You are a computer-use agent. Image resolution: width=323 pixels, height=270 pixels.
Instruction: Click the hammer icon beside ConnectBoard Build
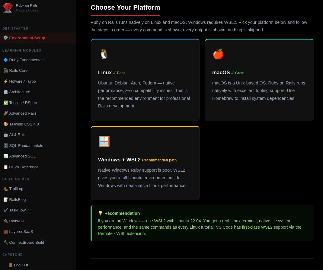click(6, 243)
